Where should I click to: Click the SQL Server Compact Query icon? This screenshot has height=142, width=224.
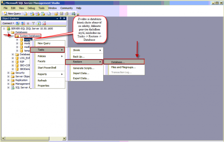tap(49, 14)
